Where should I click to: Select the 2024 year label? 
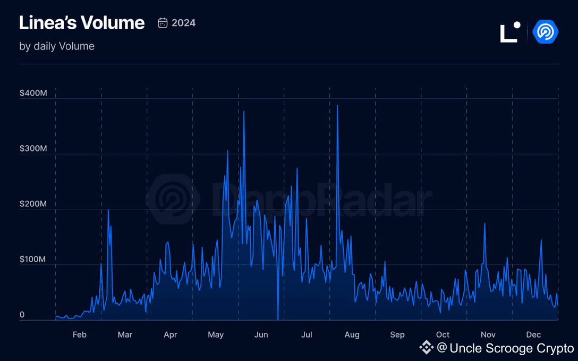[x=184, y=23]
